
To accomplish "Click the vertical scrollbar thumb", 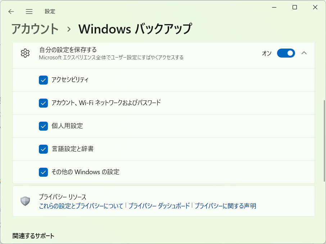I will tap(324, 141).
